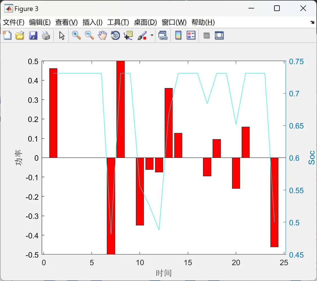Click the Hide Plot Tools icon
Screen dimensions: 317x281
[206, 36]
